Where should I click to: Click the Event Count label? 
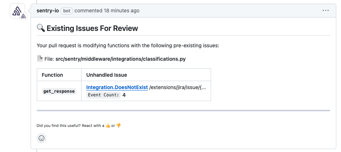(x=103, y=95)
